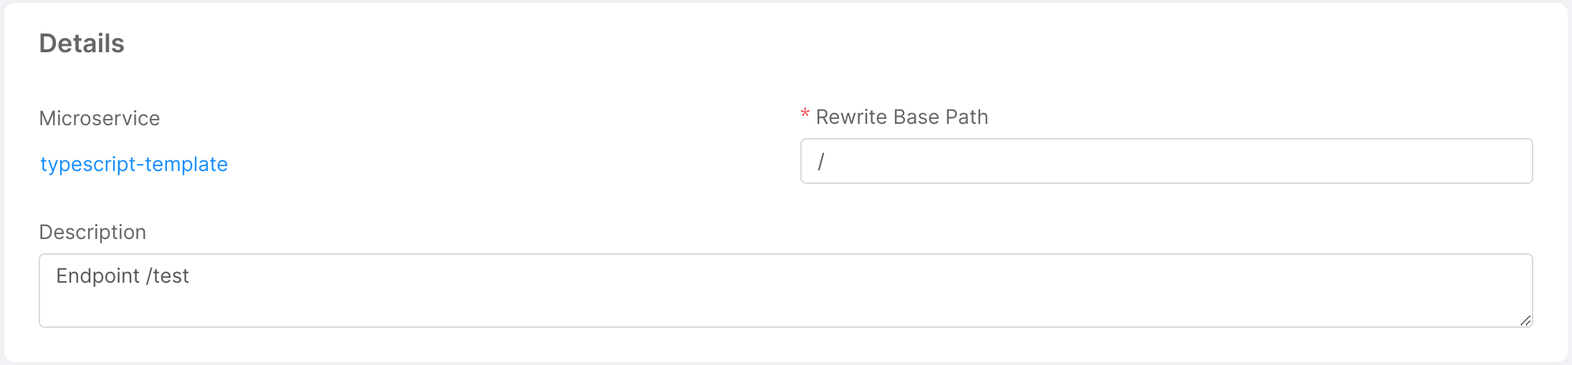Screen dimensions: 1572x365
Task: Click the empty space right of the Details heading
Action: click(788, 44)
